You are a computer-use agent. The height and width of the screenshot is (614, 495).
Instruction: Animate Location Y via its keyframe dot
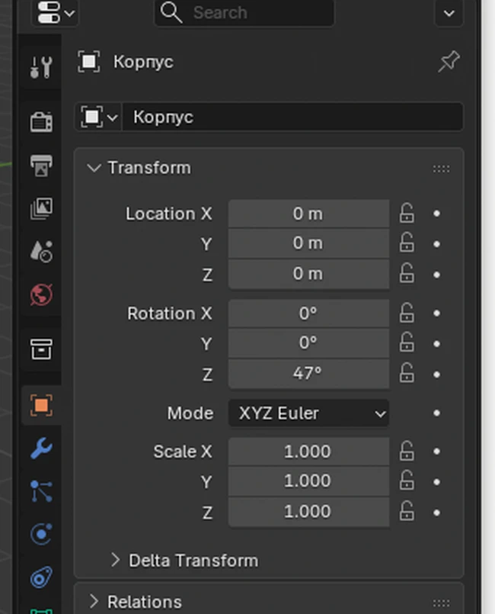click(436, 244)
